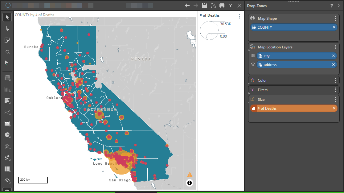Viewport: 344px width, 193px height.
Task: Toggle visibility of the city location layer
Action: point(253,55)
